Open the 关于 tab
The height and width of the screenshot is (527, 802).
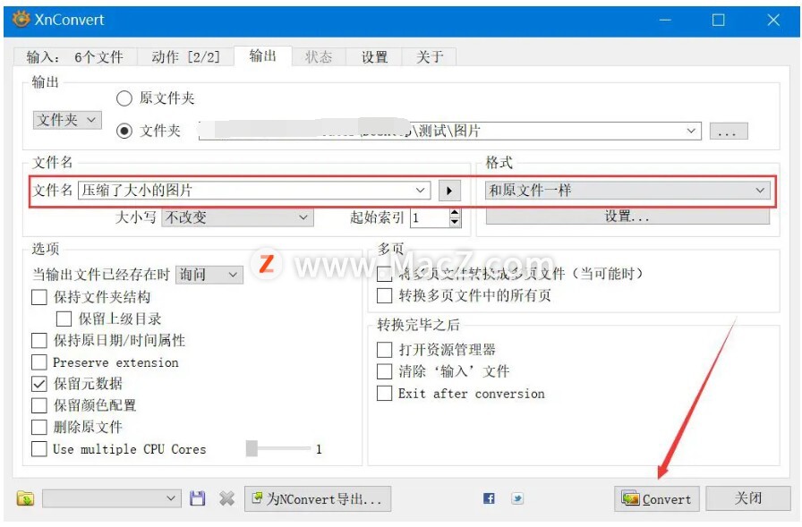[429, 56]
